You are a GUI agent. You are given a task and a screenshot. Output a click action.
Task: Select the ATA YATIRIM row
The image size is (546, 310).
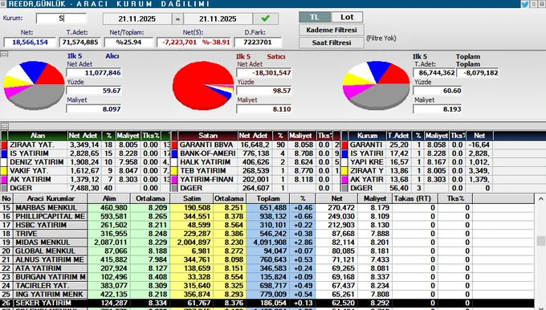(x=267, y=268)
